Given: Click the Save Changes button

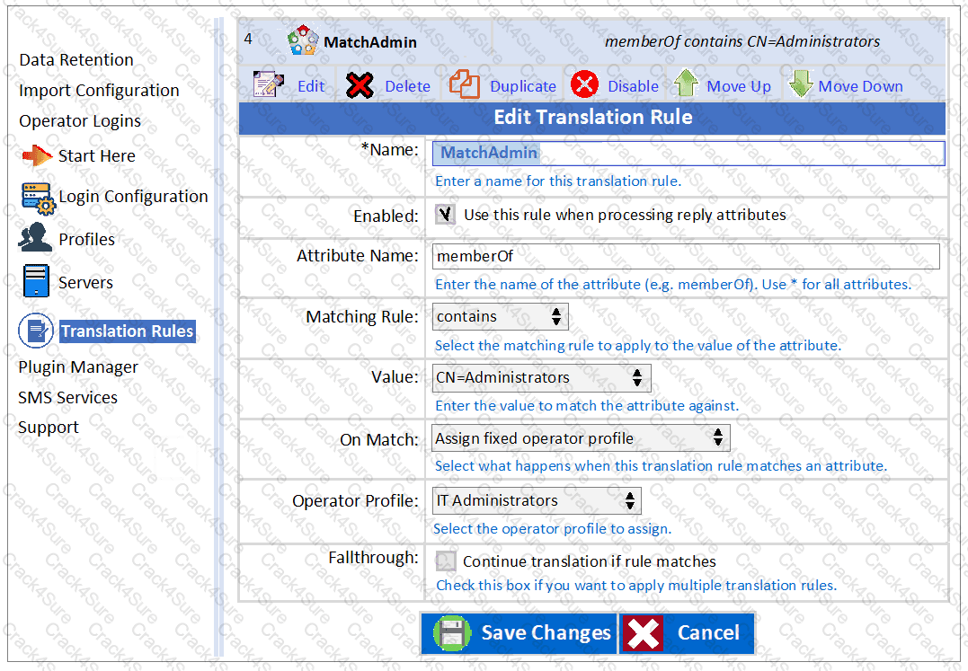Looking at the screenshot, I should [519, 633].
